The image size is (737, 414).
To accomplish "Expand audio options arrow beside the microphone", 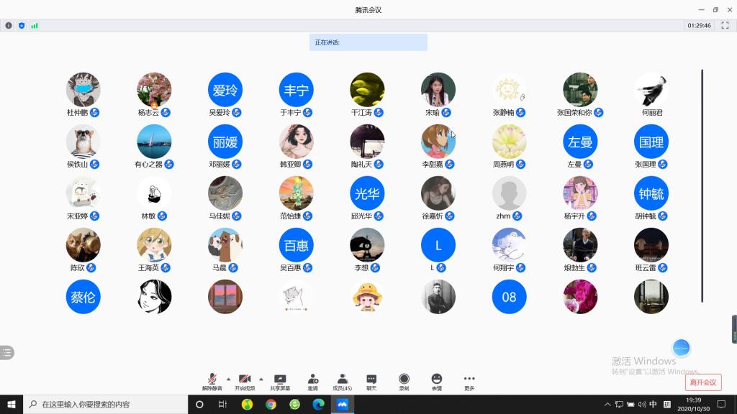I will [x=229, y=379].
